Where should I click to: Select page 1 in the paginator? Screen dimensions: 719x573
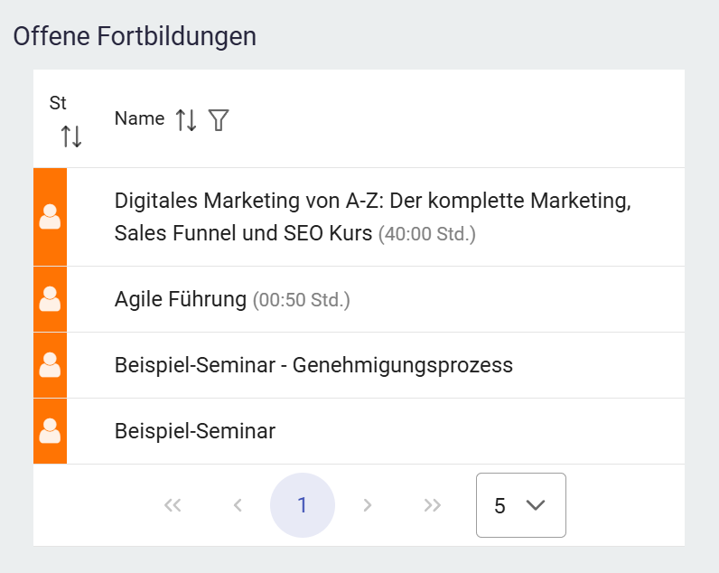point(303,505)
